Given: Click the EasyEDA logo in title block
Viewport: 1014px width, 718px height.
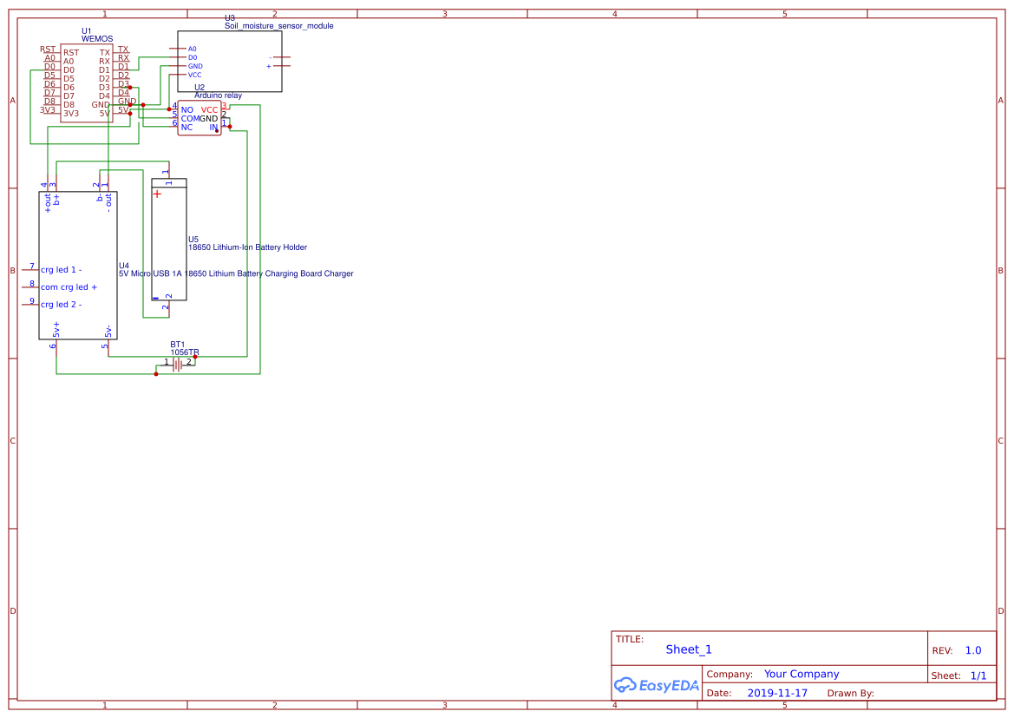Looking at the screenshot, I should click(657, 685).
